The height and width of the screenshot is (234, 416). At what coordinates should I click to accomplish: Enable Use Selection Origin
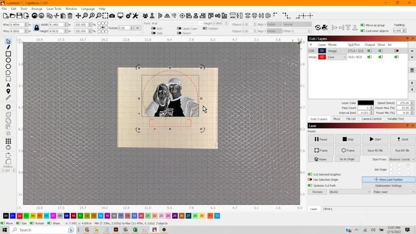tap(310, 179)
